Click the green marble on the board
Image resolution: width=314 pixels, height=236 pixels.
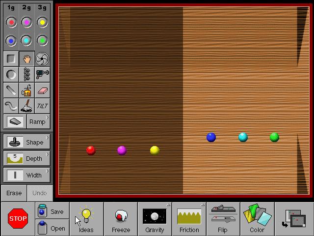274,137
